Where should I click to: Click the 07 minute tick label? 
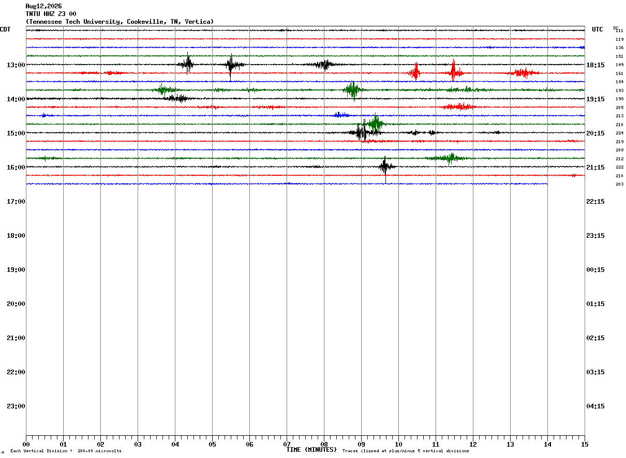[287, 444]
